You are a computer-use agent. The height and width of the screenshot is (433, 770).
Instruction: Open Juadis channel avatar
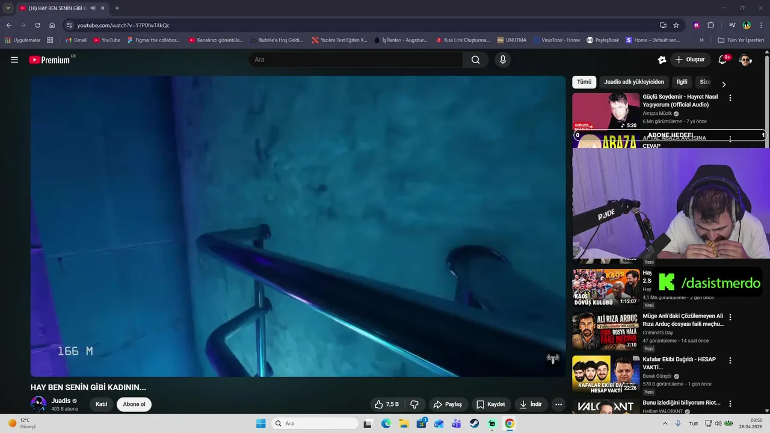click(38, 404)
